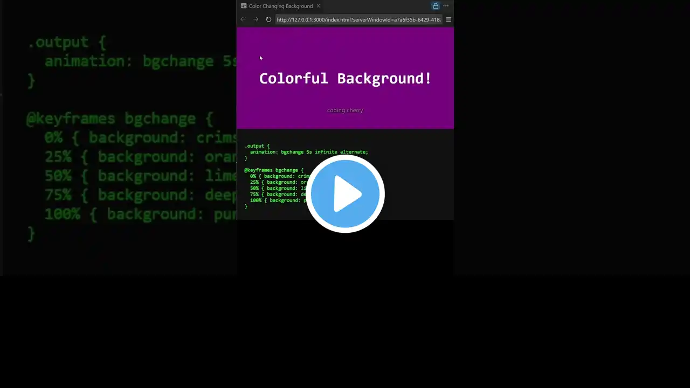The width and height of the screenshot is (690, 388).
Task: Focus the 127.0.0.1:3000 URL address field
Action: pos(358,19)
